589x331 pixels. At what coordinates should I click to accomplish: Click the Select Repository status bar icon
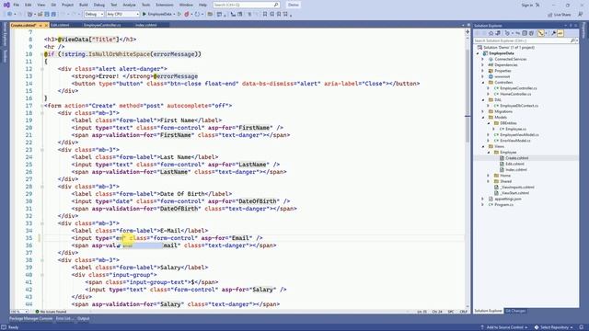pos(537,327)
